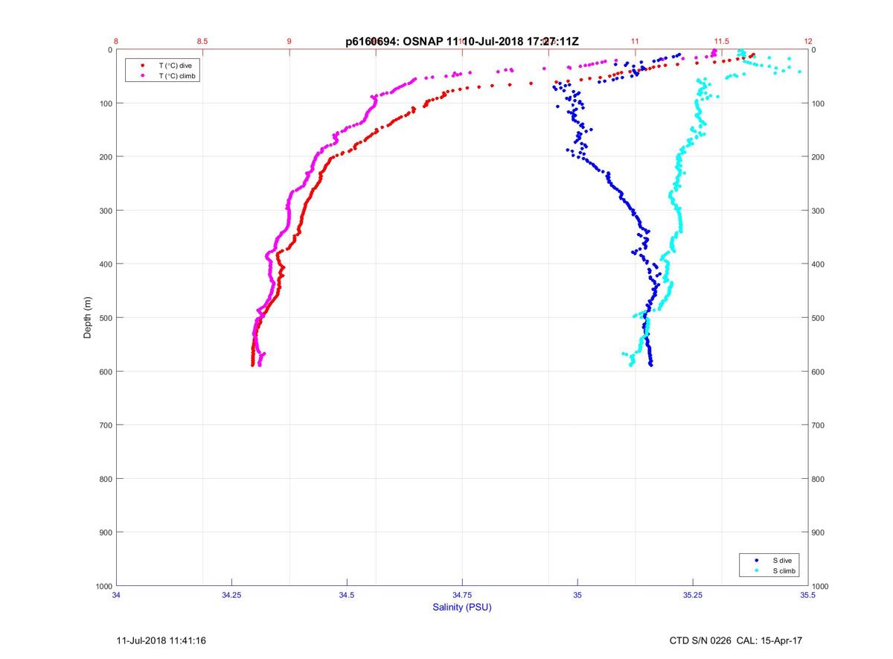The width and height of the screenshot is (893, 659).
Task: Click the 'Salinity (PSU)' axis label
Action: (x=462, y=607)
